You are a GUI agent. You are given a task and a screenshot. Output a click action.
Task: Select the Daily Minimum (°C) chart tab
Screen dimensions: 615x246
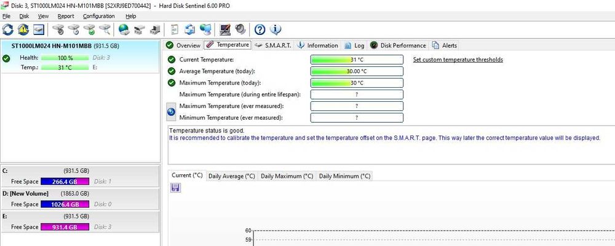[344, 176]
